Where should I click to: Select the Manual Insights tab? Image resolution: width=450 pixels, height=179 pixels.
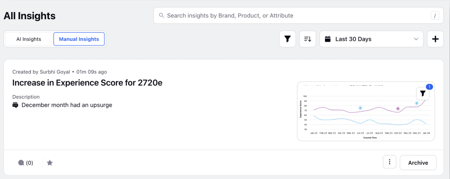click(x=79, y=39)
